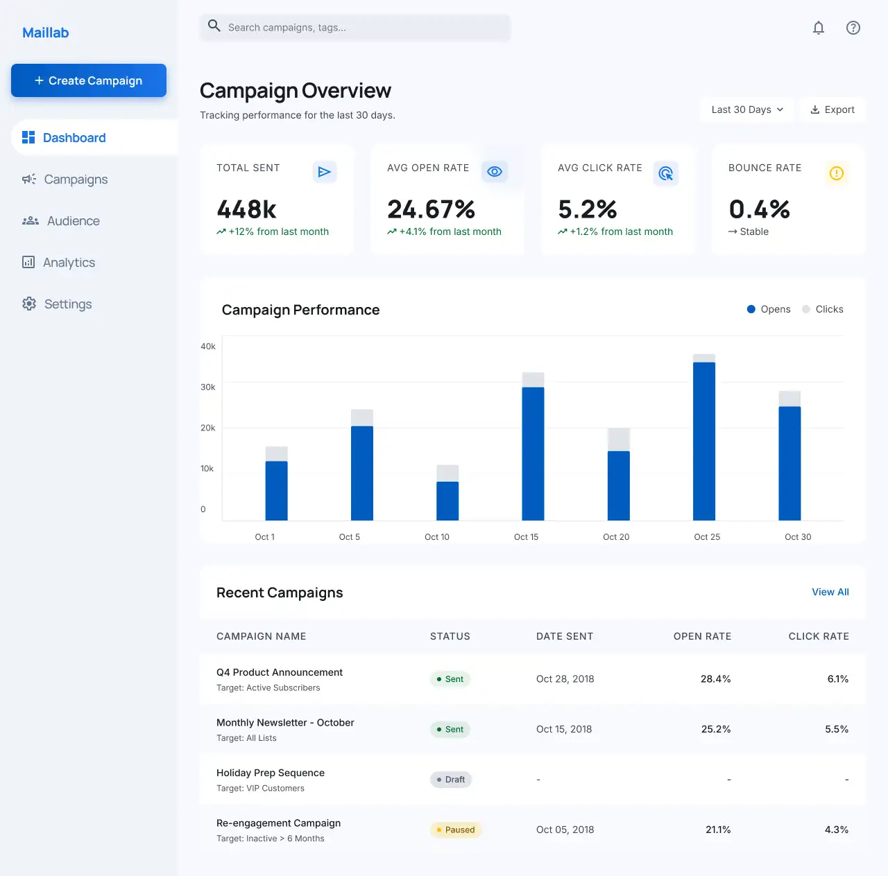
Task: Click the View All link
Action: (830, 592)
